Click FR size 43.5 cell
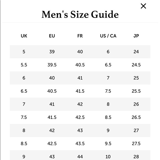Screen dimensions: 160x160 click(x=80, y=144)
